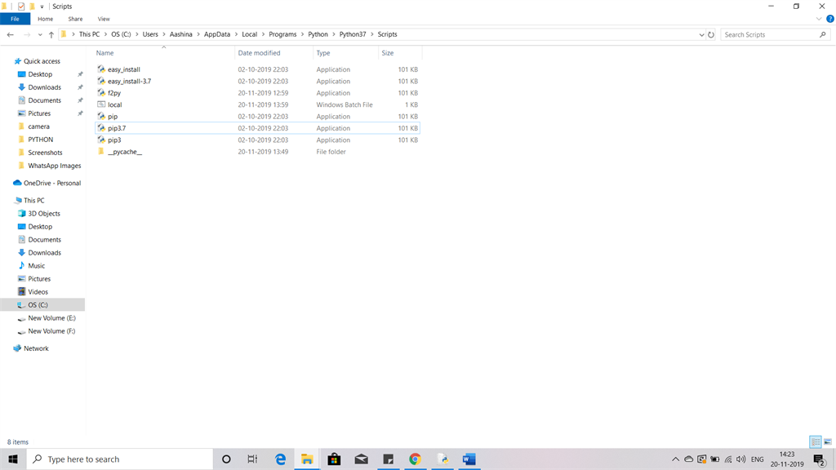836x470 pixels.
Task: Select Network in navigation pane
Action: (36, 348)
